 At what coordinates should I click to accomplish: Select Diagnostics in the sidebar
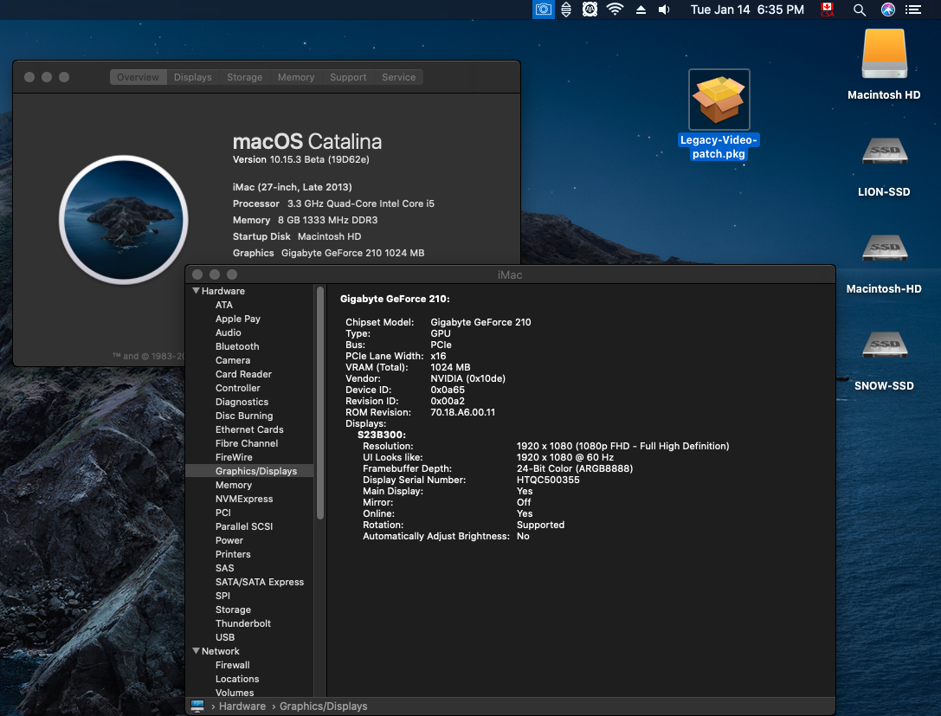[x=242, y=402]
